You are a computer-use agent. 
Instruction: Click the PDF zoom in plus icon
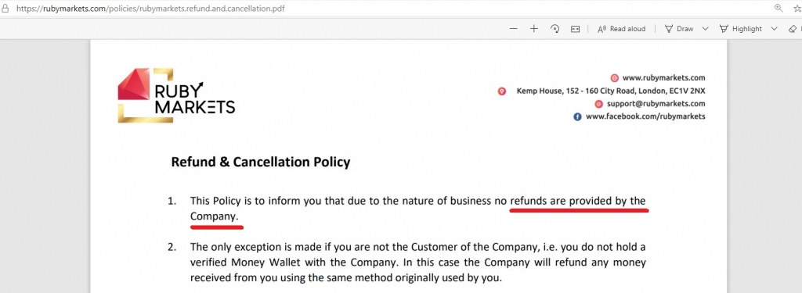(x=534, y=29)
